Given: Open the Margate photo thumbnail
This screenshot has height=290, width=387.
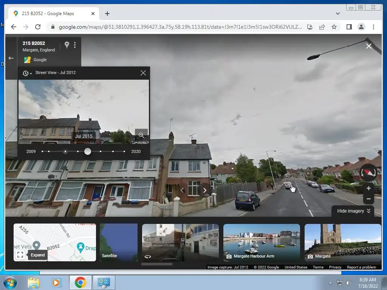Looking at the screenshot, I should 343,243.
